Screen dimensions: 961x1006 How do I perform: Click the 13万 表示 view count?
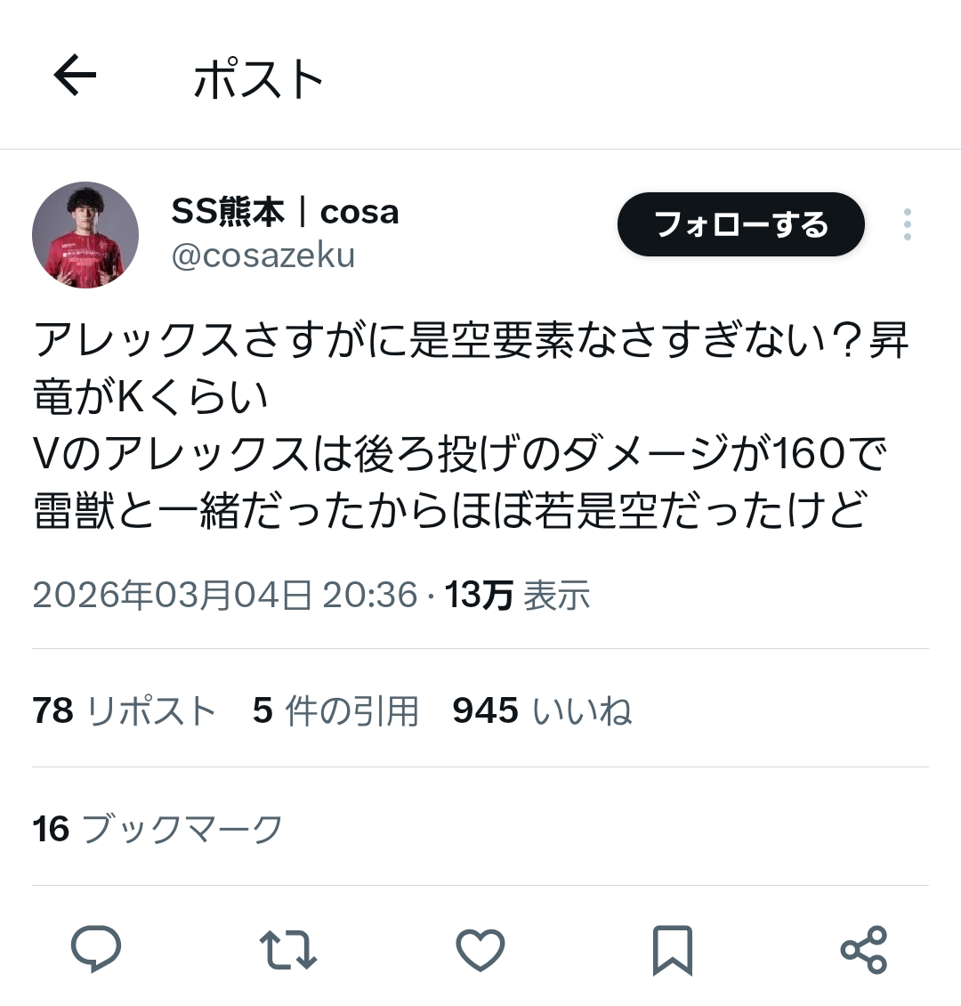(x=517, y=595)
